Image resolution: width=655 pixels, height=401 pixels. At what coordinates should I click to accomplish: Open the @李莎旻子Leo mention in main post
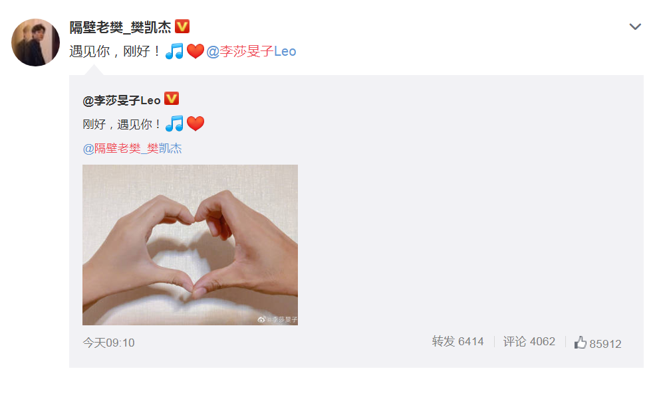click(x=251, y=51)
